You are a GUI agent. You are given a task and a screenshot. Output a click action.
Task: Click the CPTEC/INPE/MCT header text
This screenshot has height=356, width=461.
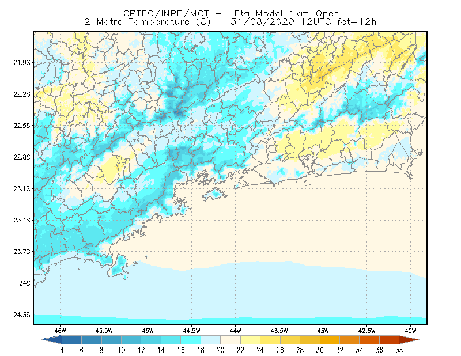(166, 13)
